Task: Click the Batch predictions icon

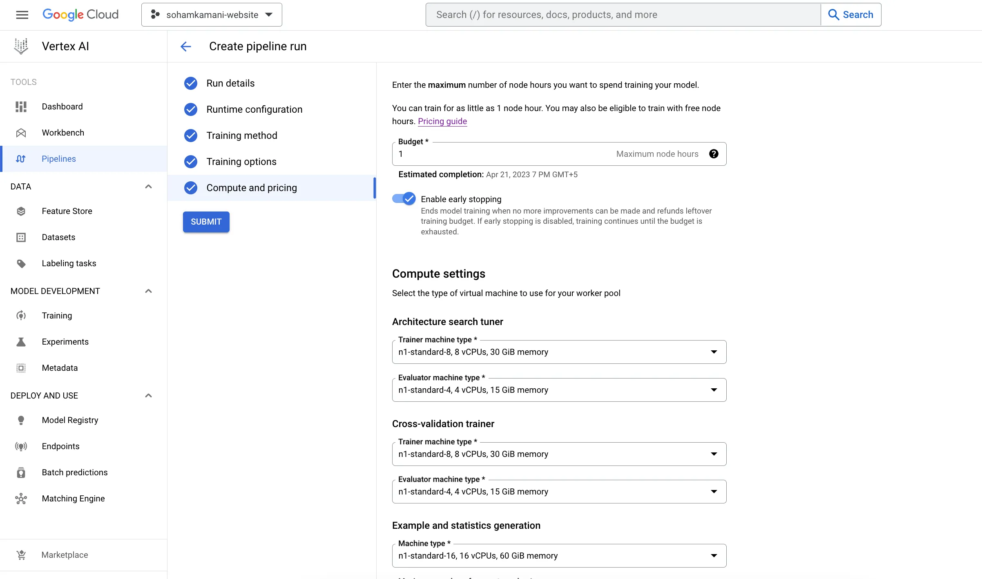Action: (x=21, y=472)
